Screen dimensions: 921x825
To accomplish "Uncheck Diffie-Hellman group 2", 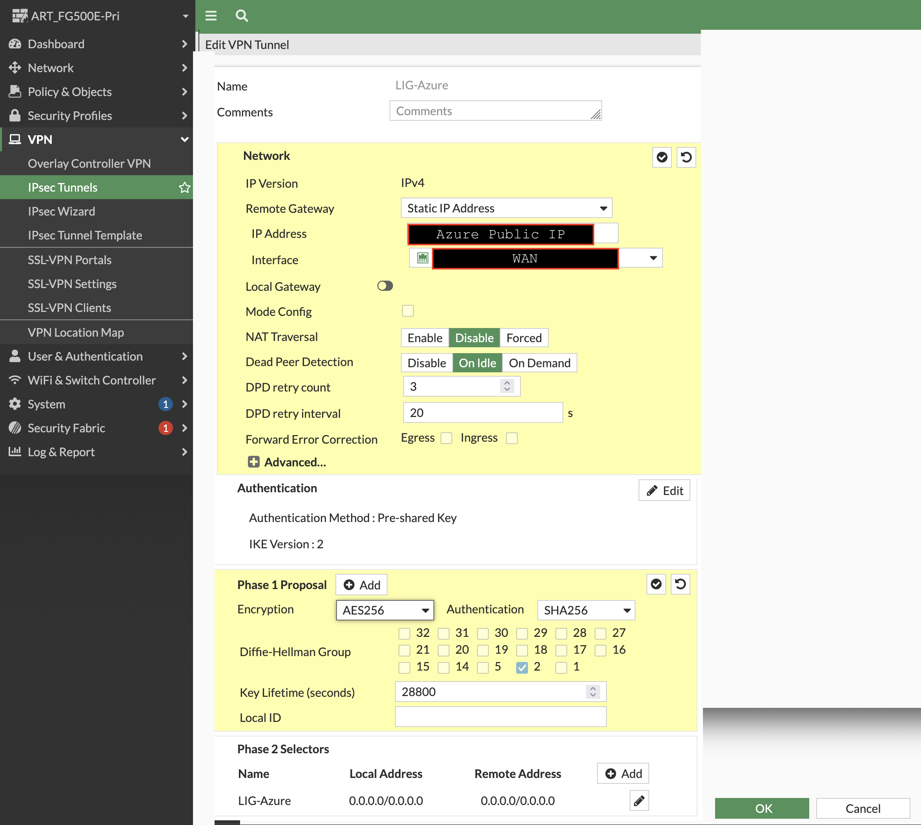I will 522,667.
